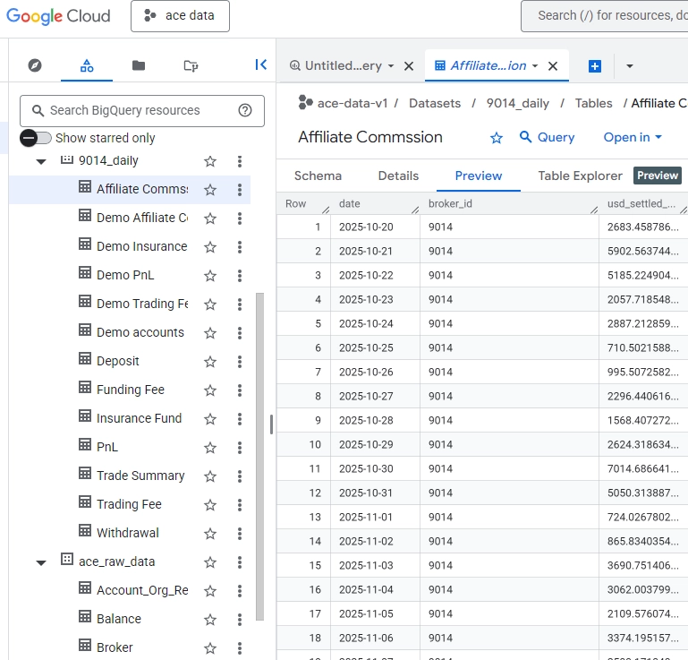Collapse the ace_raw_data dataset tree
The height and width of the screenshot is (660, 688).
click(41, 562)
